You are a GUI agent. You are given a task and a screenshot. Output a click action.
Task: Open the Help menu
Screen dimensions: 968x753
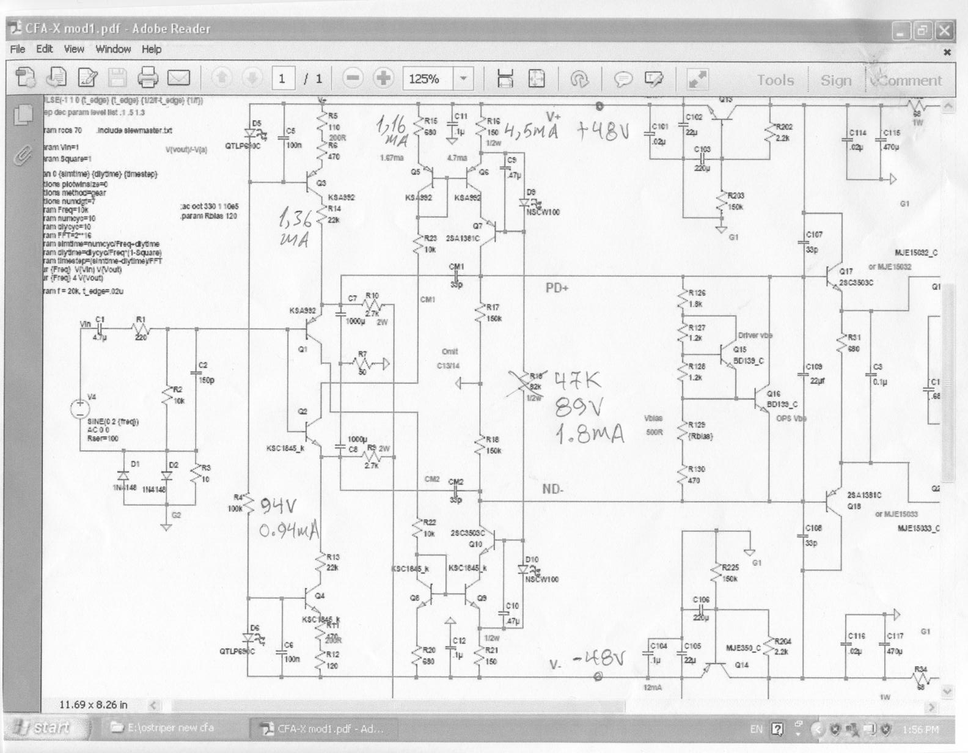tap(152, 49)
